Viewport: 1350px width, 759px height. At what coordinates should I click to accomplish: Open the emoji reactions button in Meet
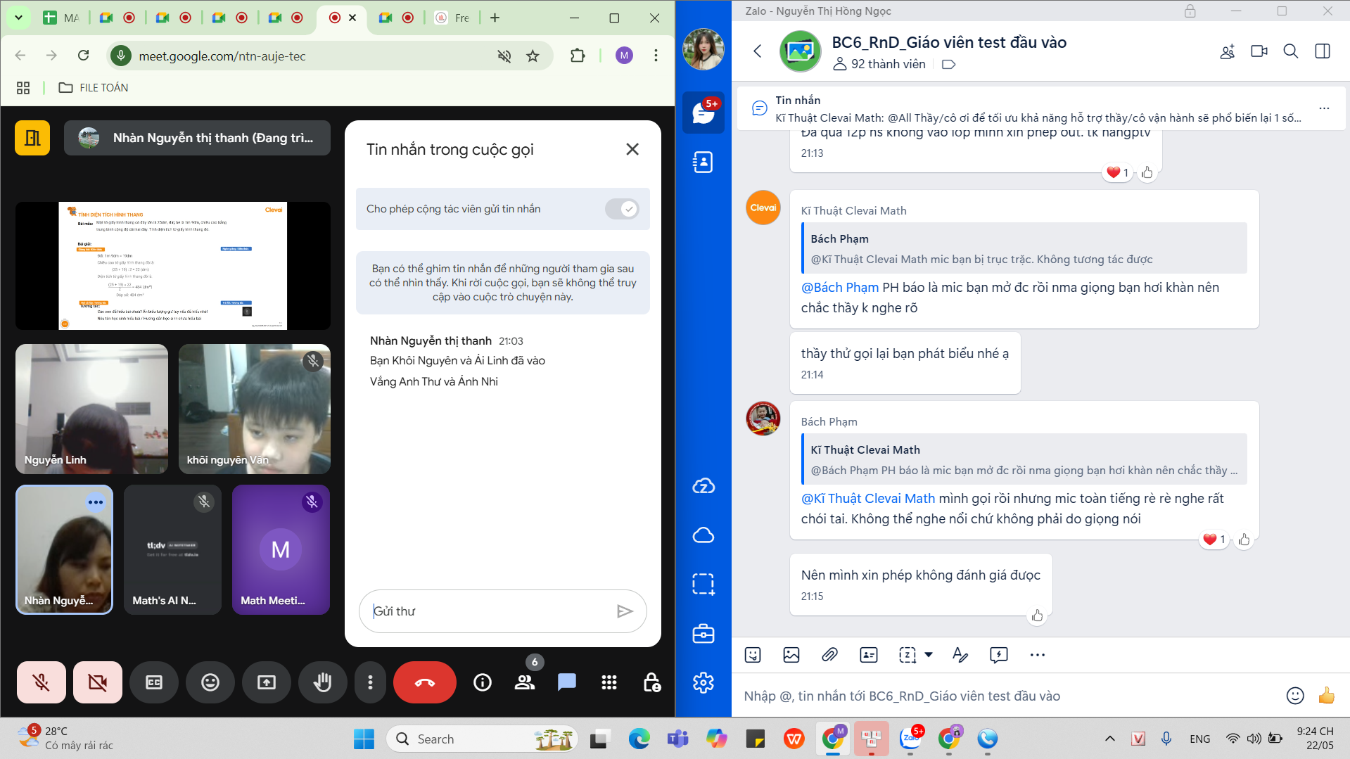coord(210,682)
